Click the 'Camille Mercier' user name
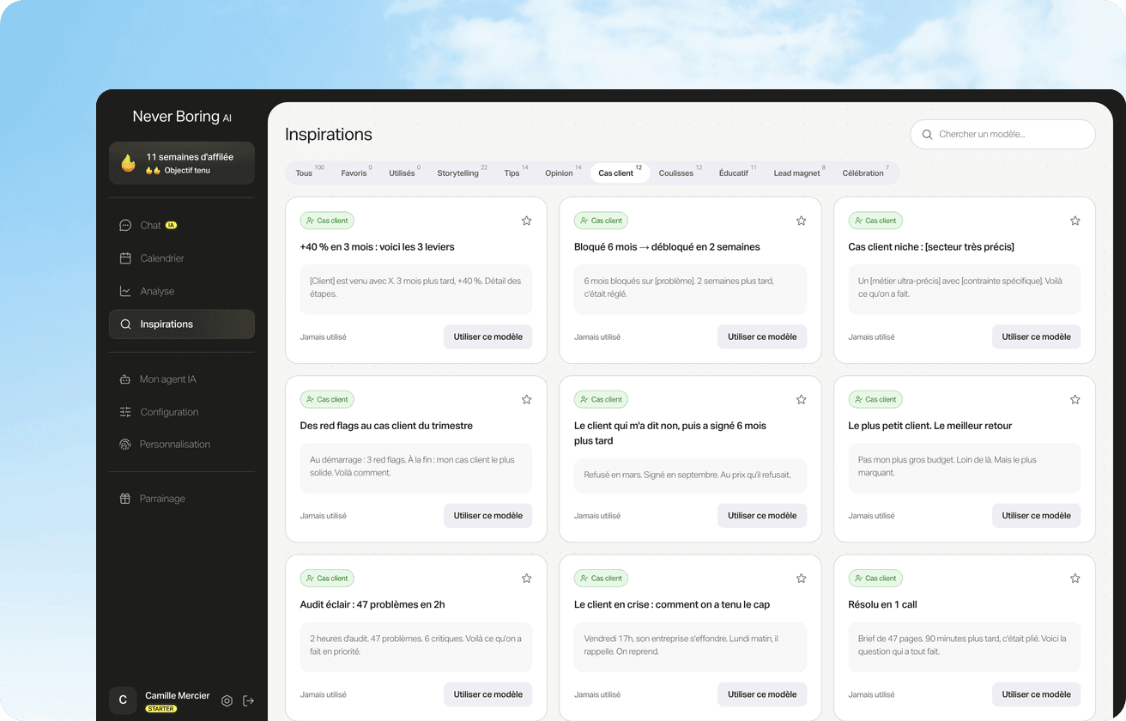Viewport: 1126px width, 721px height. click(178, 695)
